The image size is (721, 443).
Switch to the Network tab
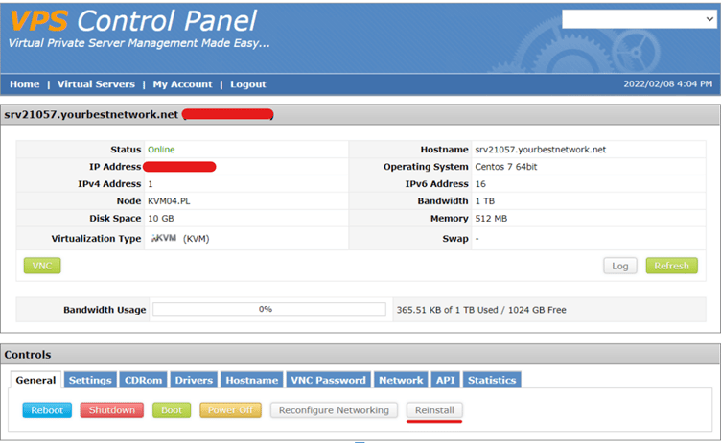(401, 380)
